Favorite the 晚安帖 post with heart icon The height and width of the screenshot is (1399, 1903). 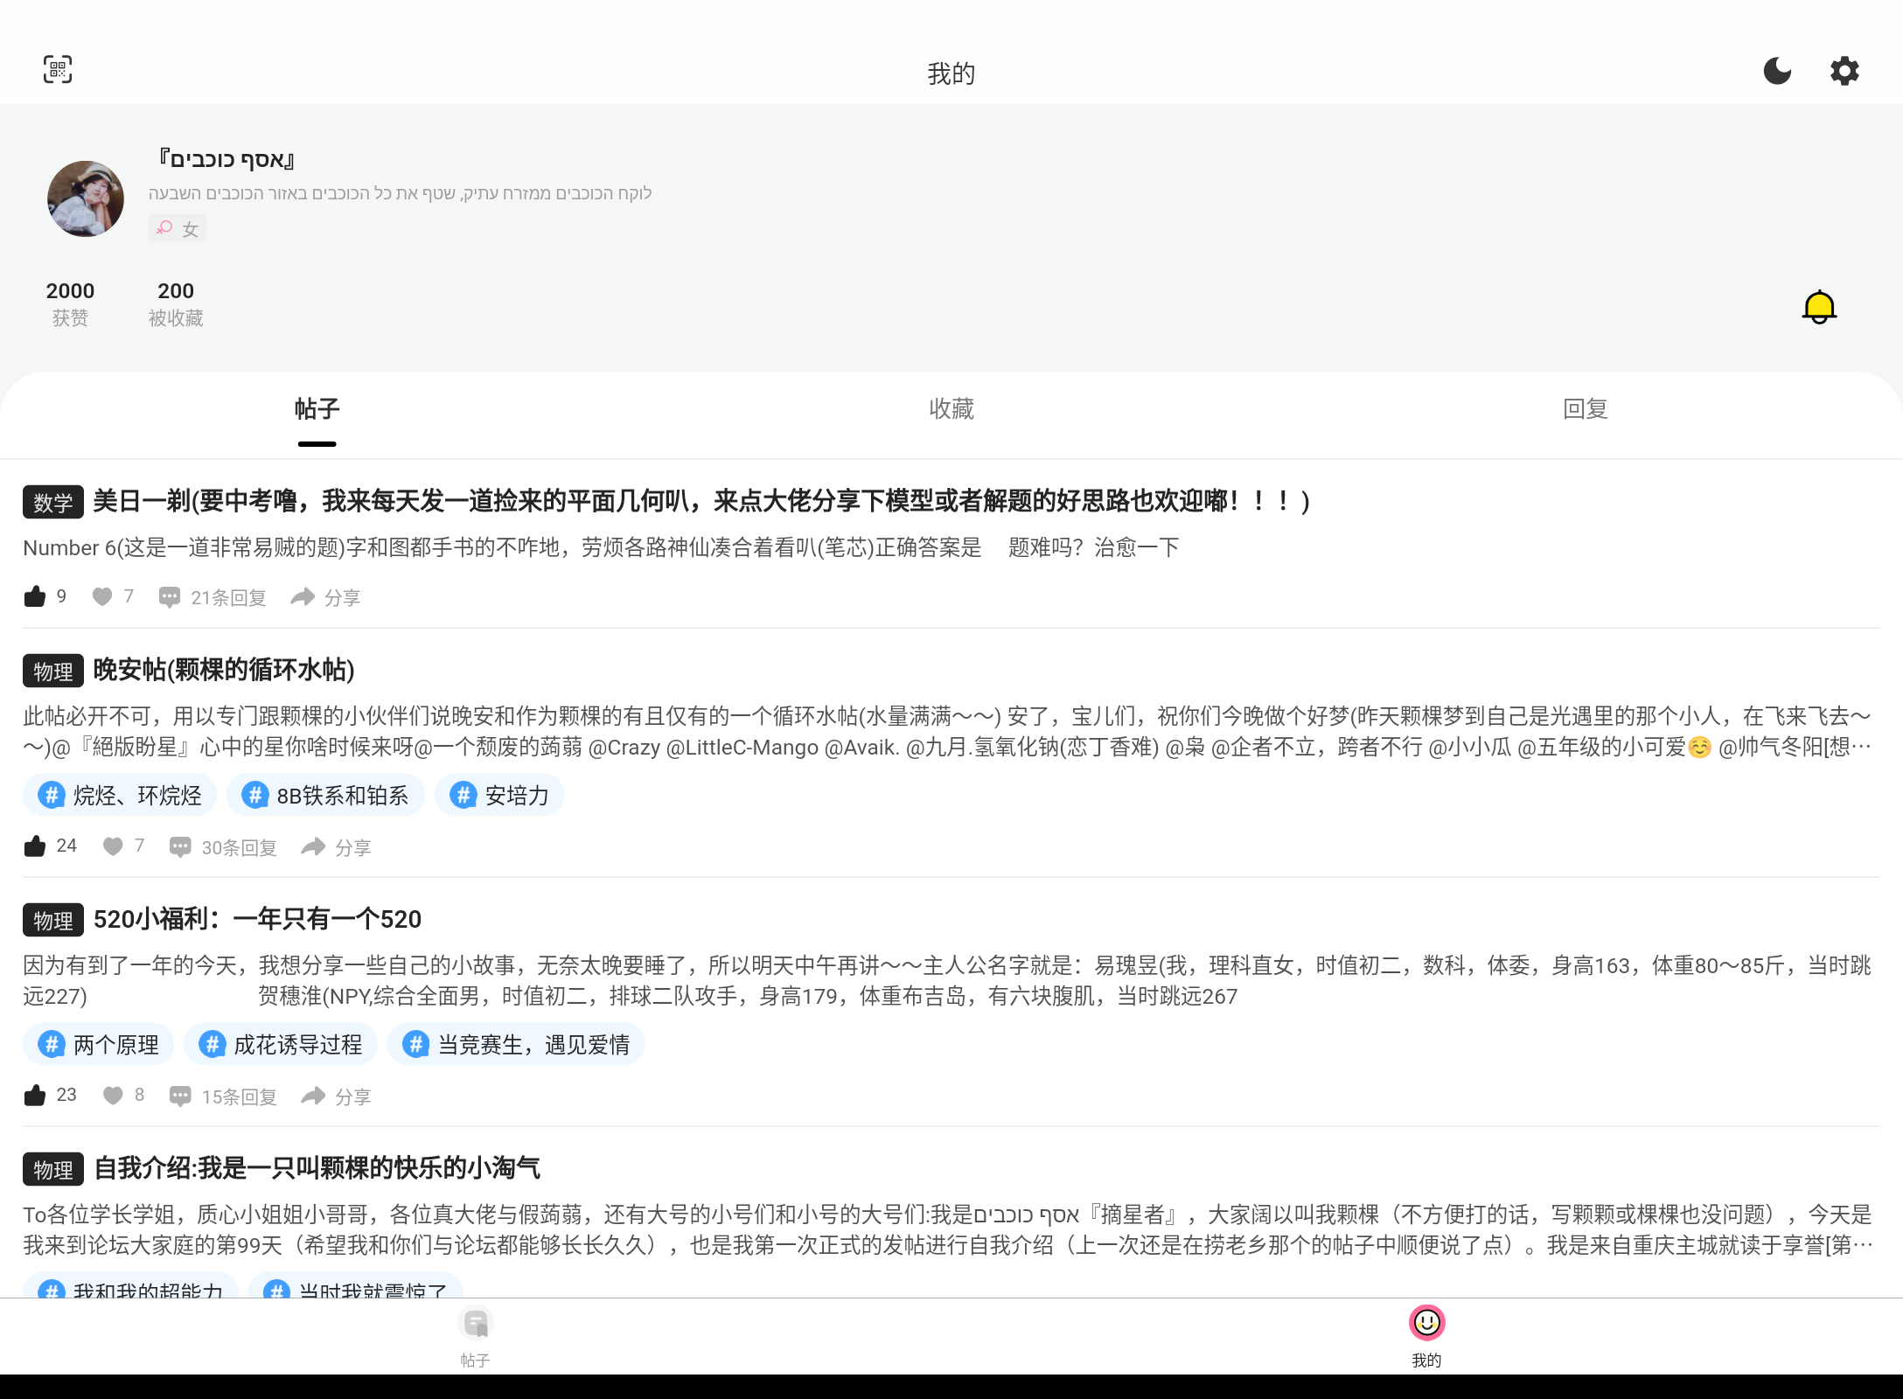point(114,846)
